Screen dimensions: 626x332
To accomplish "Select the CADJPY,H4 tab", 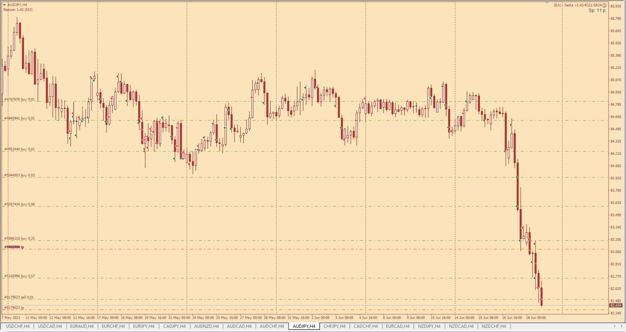I will tap(175, 326).
